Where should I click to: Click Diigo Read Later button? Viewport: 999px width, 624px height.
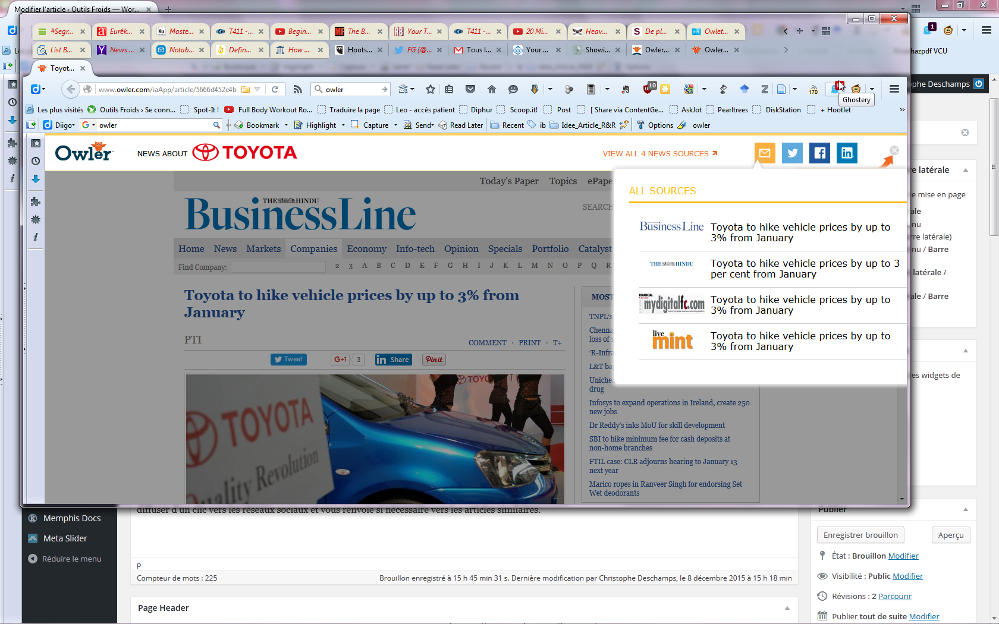[461, 125]
